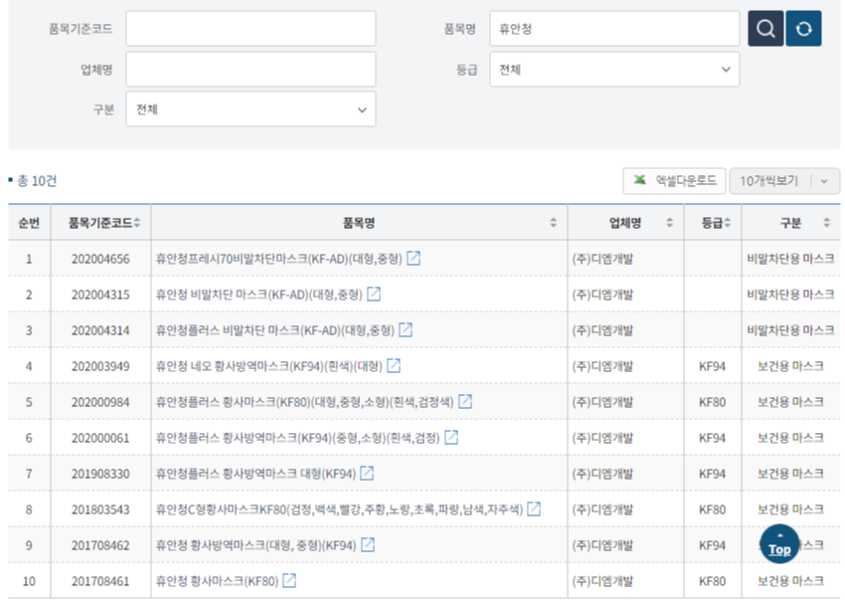Reset the search with the refresh icon
Viewport: 845px width, 606px height.
803,28
